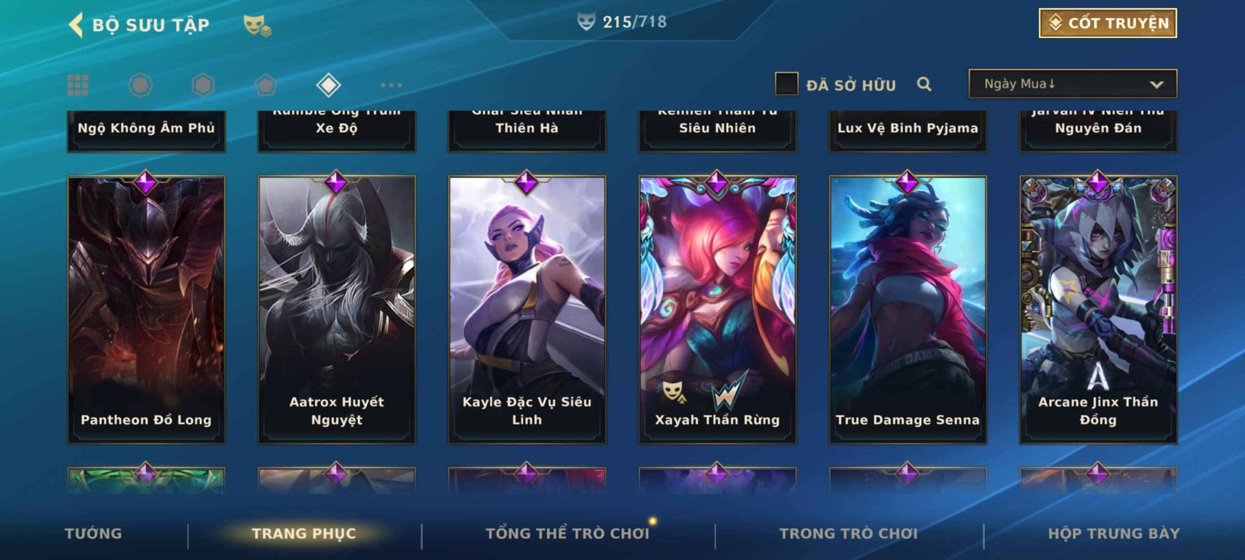Filter skins by the first circular rarity icon
The height and width of the screenshot is (560, 1245).
point(141,85)
